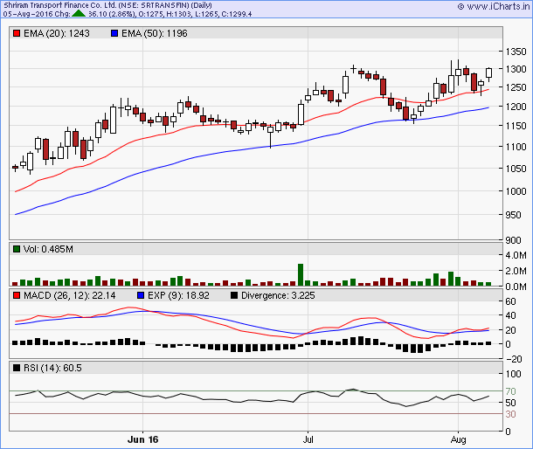Click the 950 price axis label
Screen dimensions: 533x449
point(513,215)
